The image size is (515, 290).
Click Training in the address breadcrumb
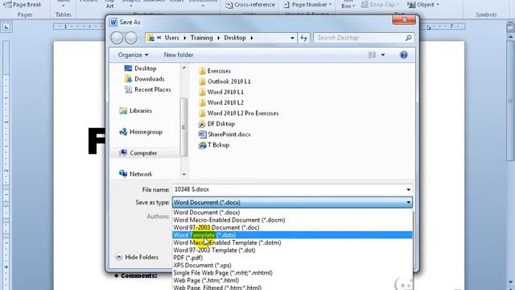pyautogui.click(x=202, y=38)
